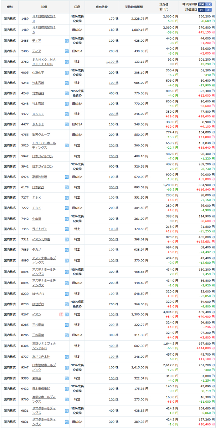This screenshot has width=216, height=428.
Task: Open the calendar icon beside 高周波熱錬
Action: point(67,177)
